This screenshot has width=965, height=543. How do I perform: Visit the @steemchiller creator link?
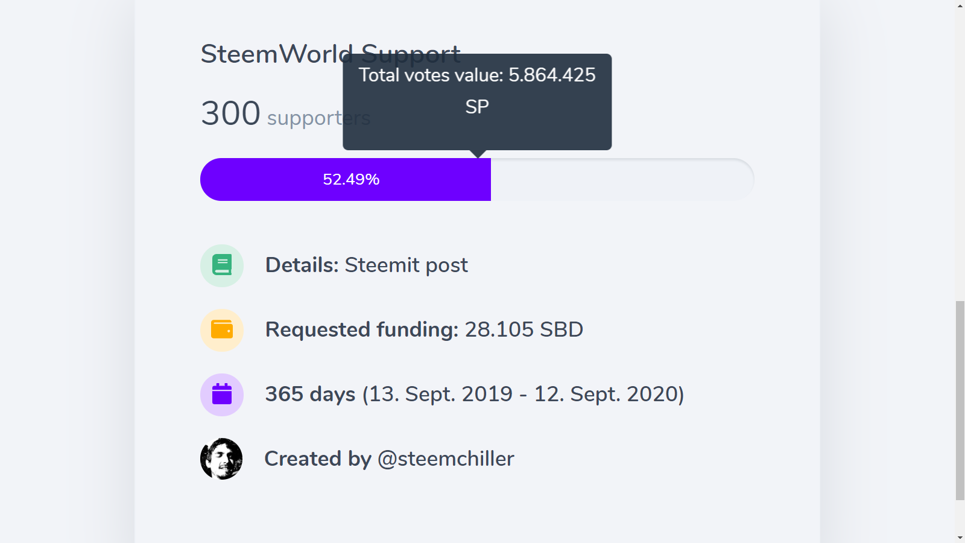pos(446,459)
